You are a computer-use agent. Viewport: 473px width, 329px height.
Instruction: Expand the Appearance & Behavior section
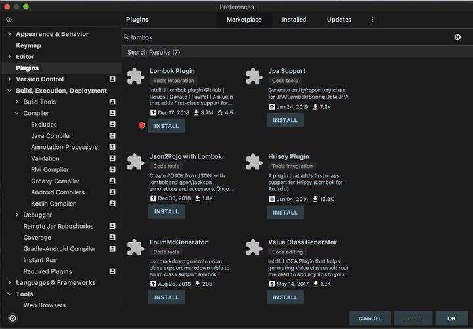(9, 33)
